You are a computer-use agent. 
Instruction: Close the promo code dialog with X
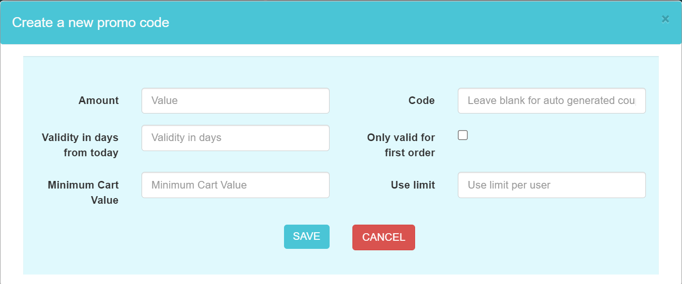click(x=665, y=19)
